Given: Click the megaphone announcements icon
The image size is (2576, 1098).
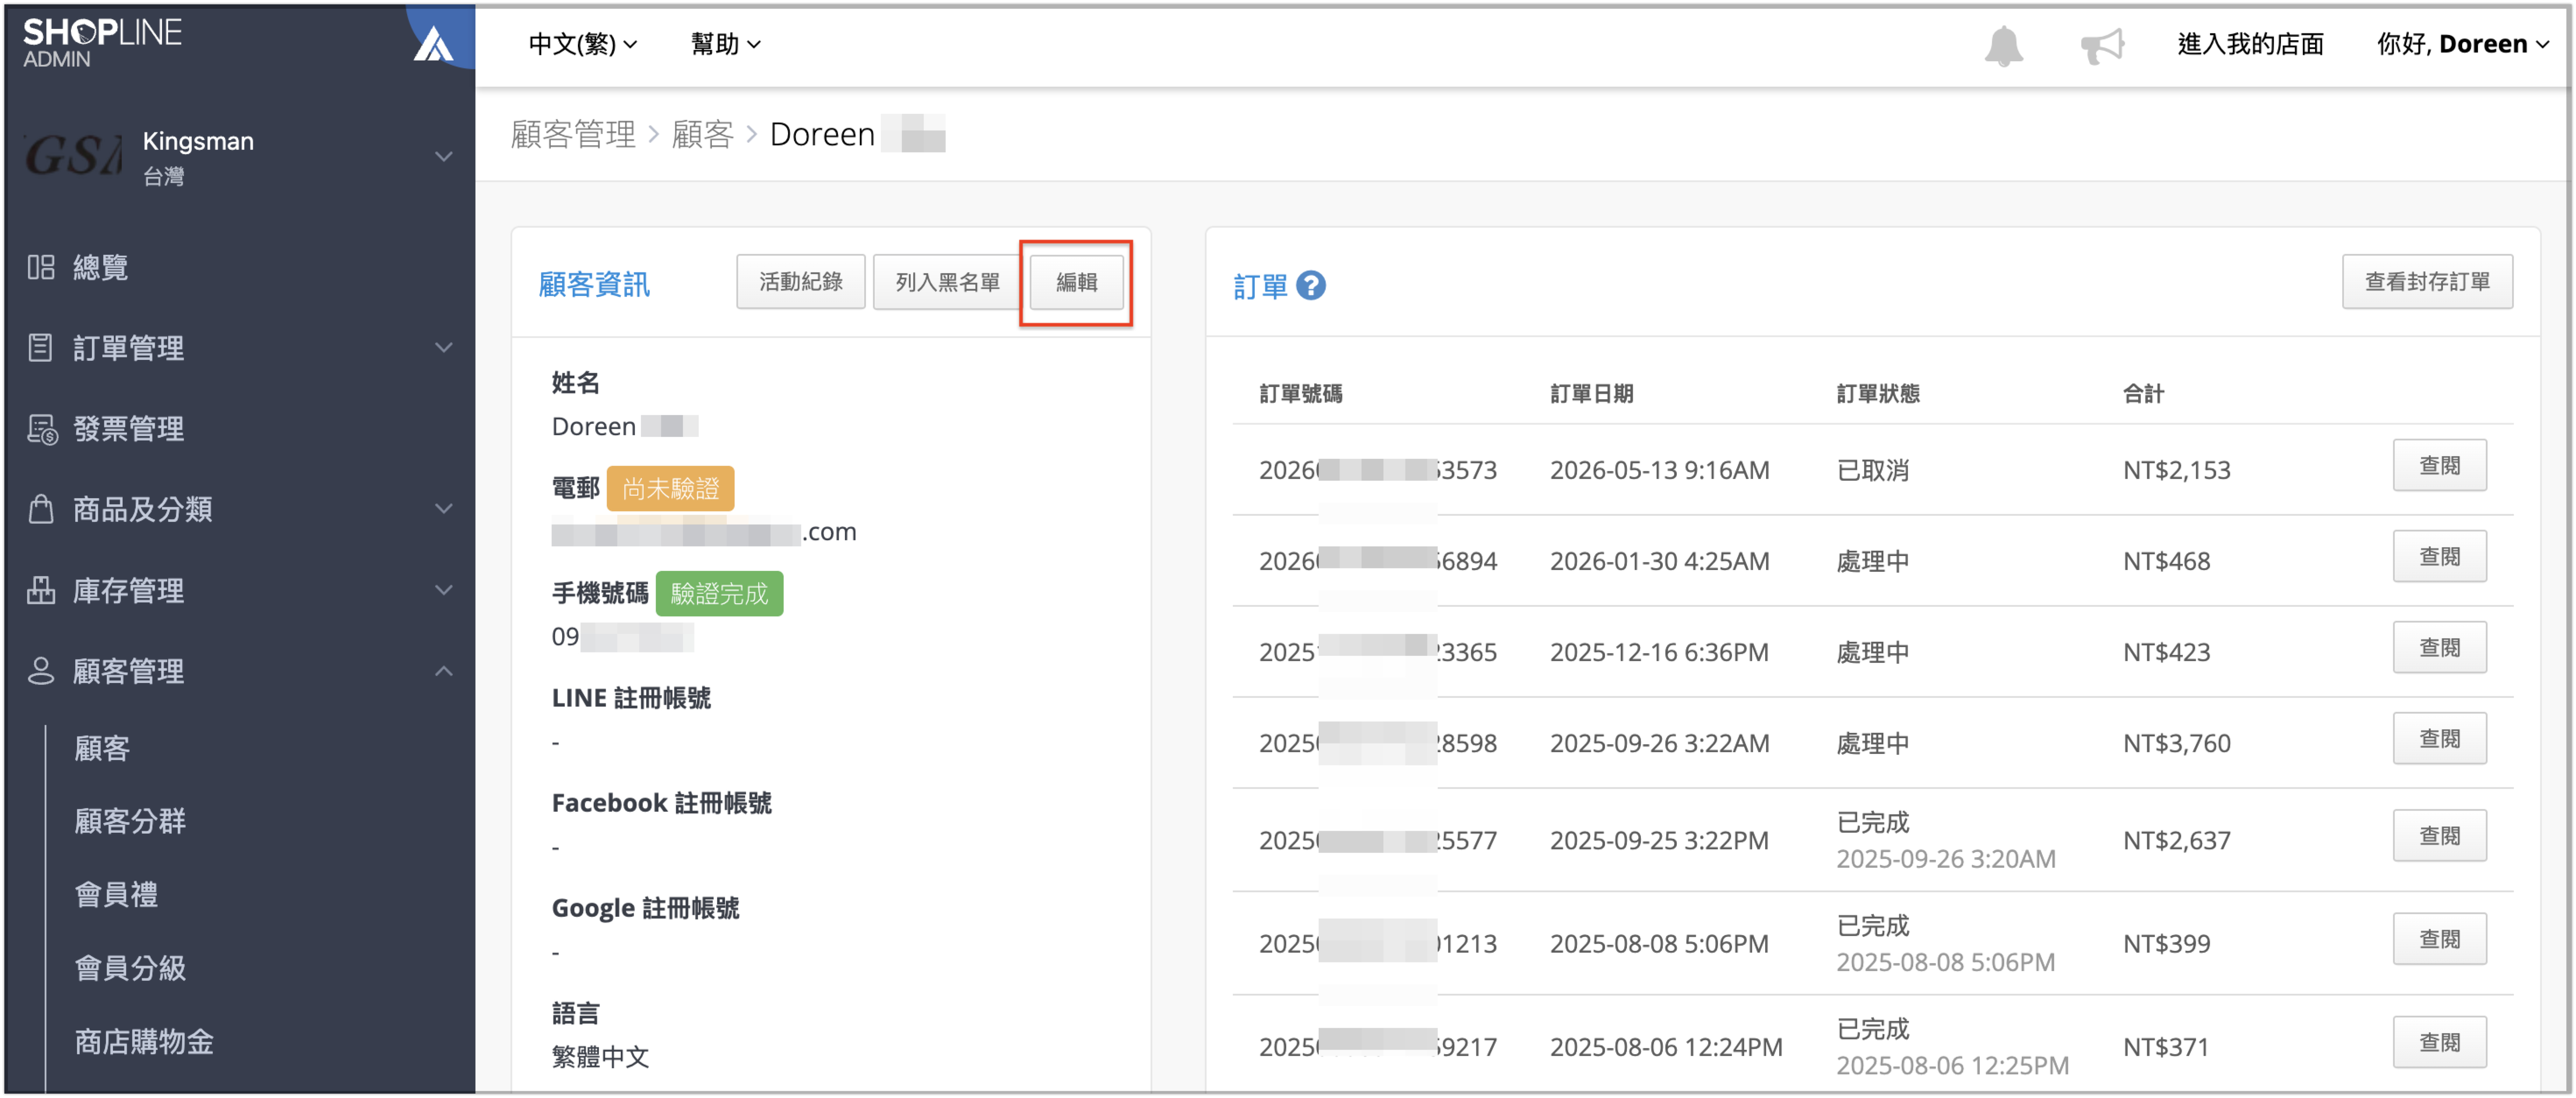Looking at the screenshot, I should point(2101,45).
